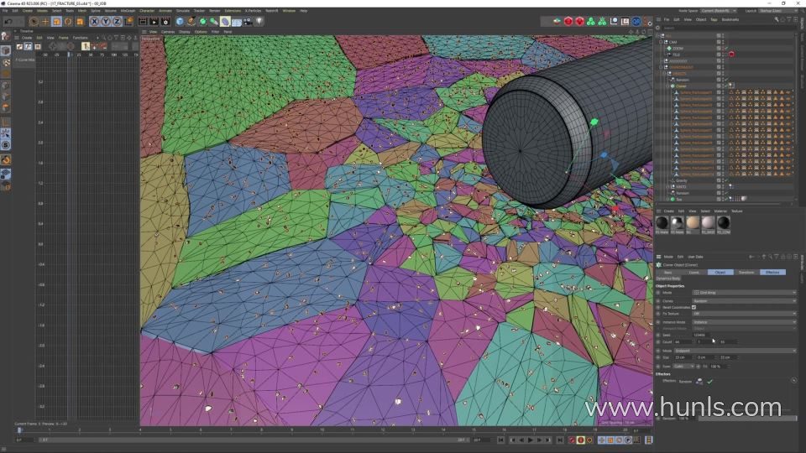Image resolution: width=806 pixels, height=453 pixels.
Task: Click the Light object icon
Action: pyautogui.click(x=259, y=22)
